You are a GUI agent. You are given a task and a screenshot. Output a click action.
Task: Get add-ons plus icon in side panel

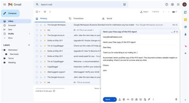[x=185, y=53]
